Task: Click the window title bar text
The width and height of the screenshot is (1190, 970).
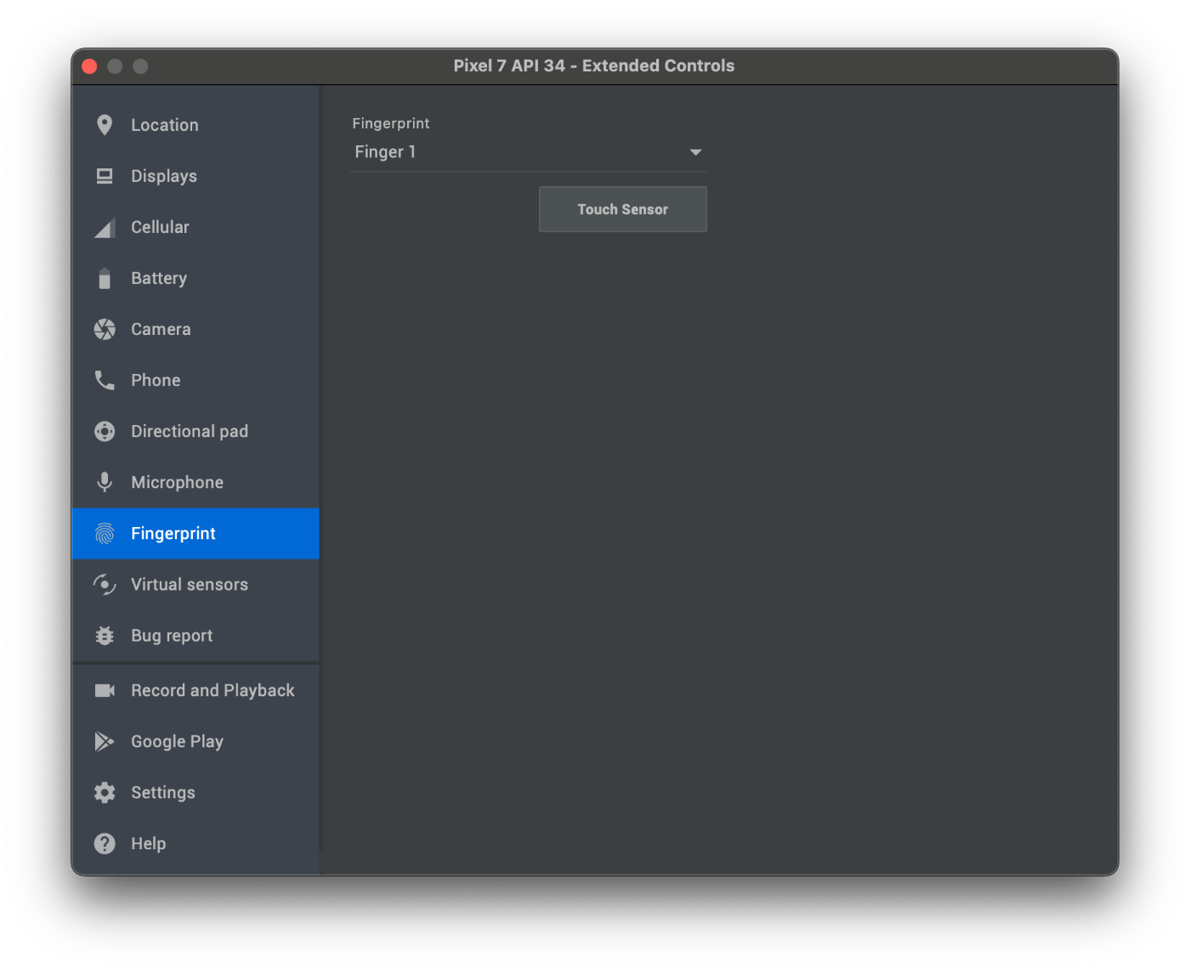Action: [594, 65]
